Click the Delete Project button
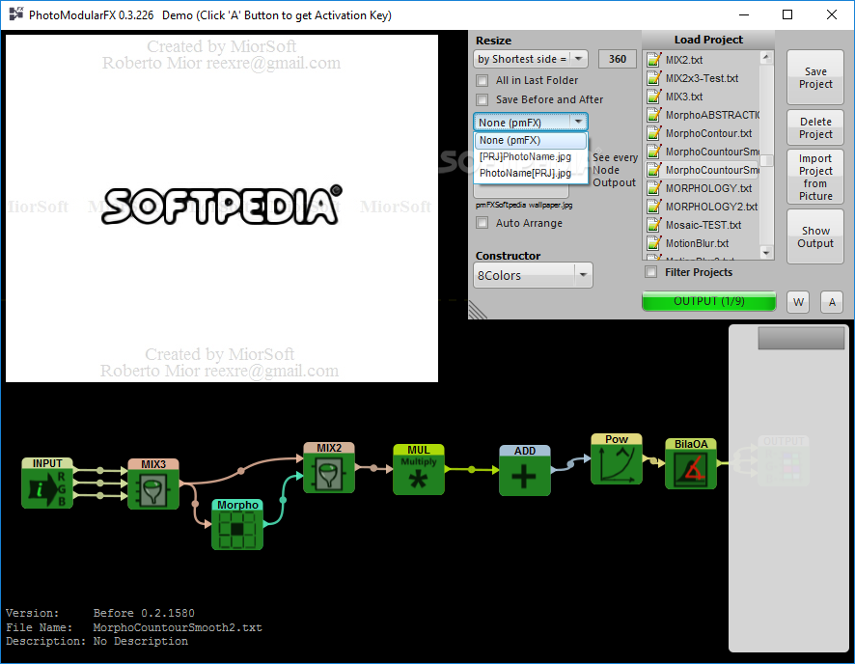Viewport: 855px width, 664px height. pyautogui.click(x=815, y=127)
